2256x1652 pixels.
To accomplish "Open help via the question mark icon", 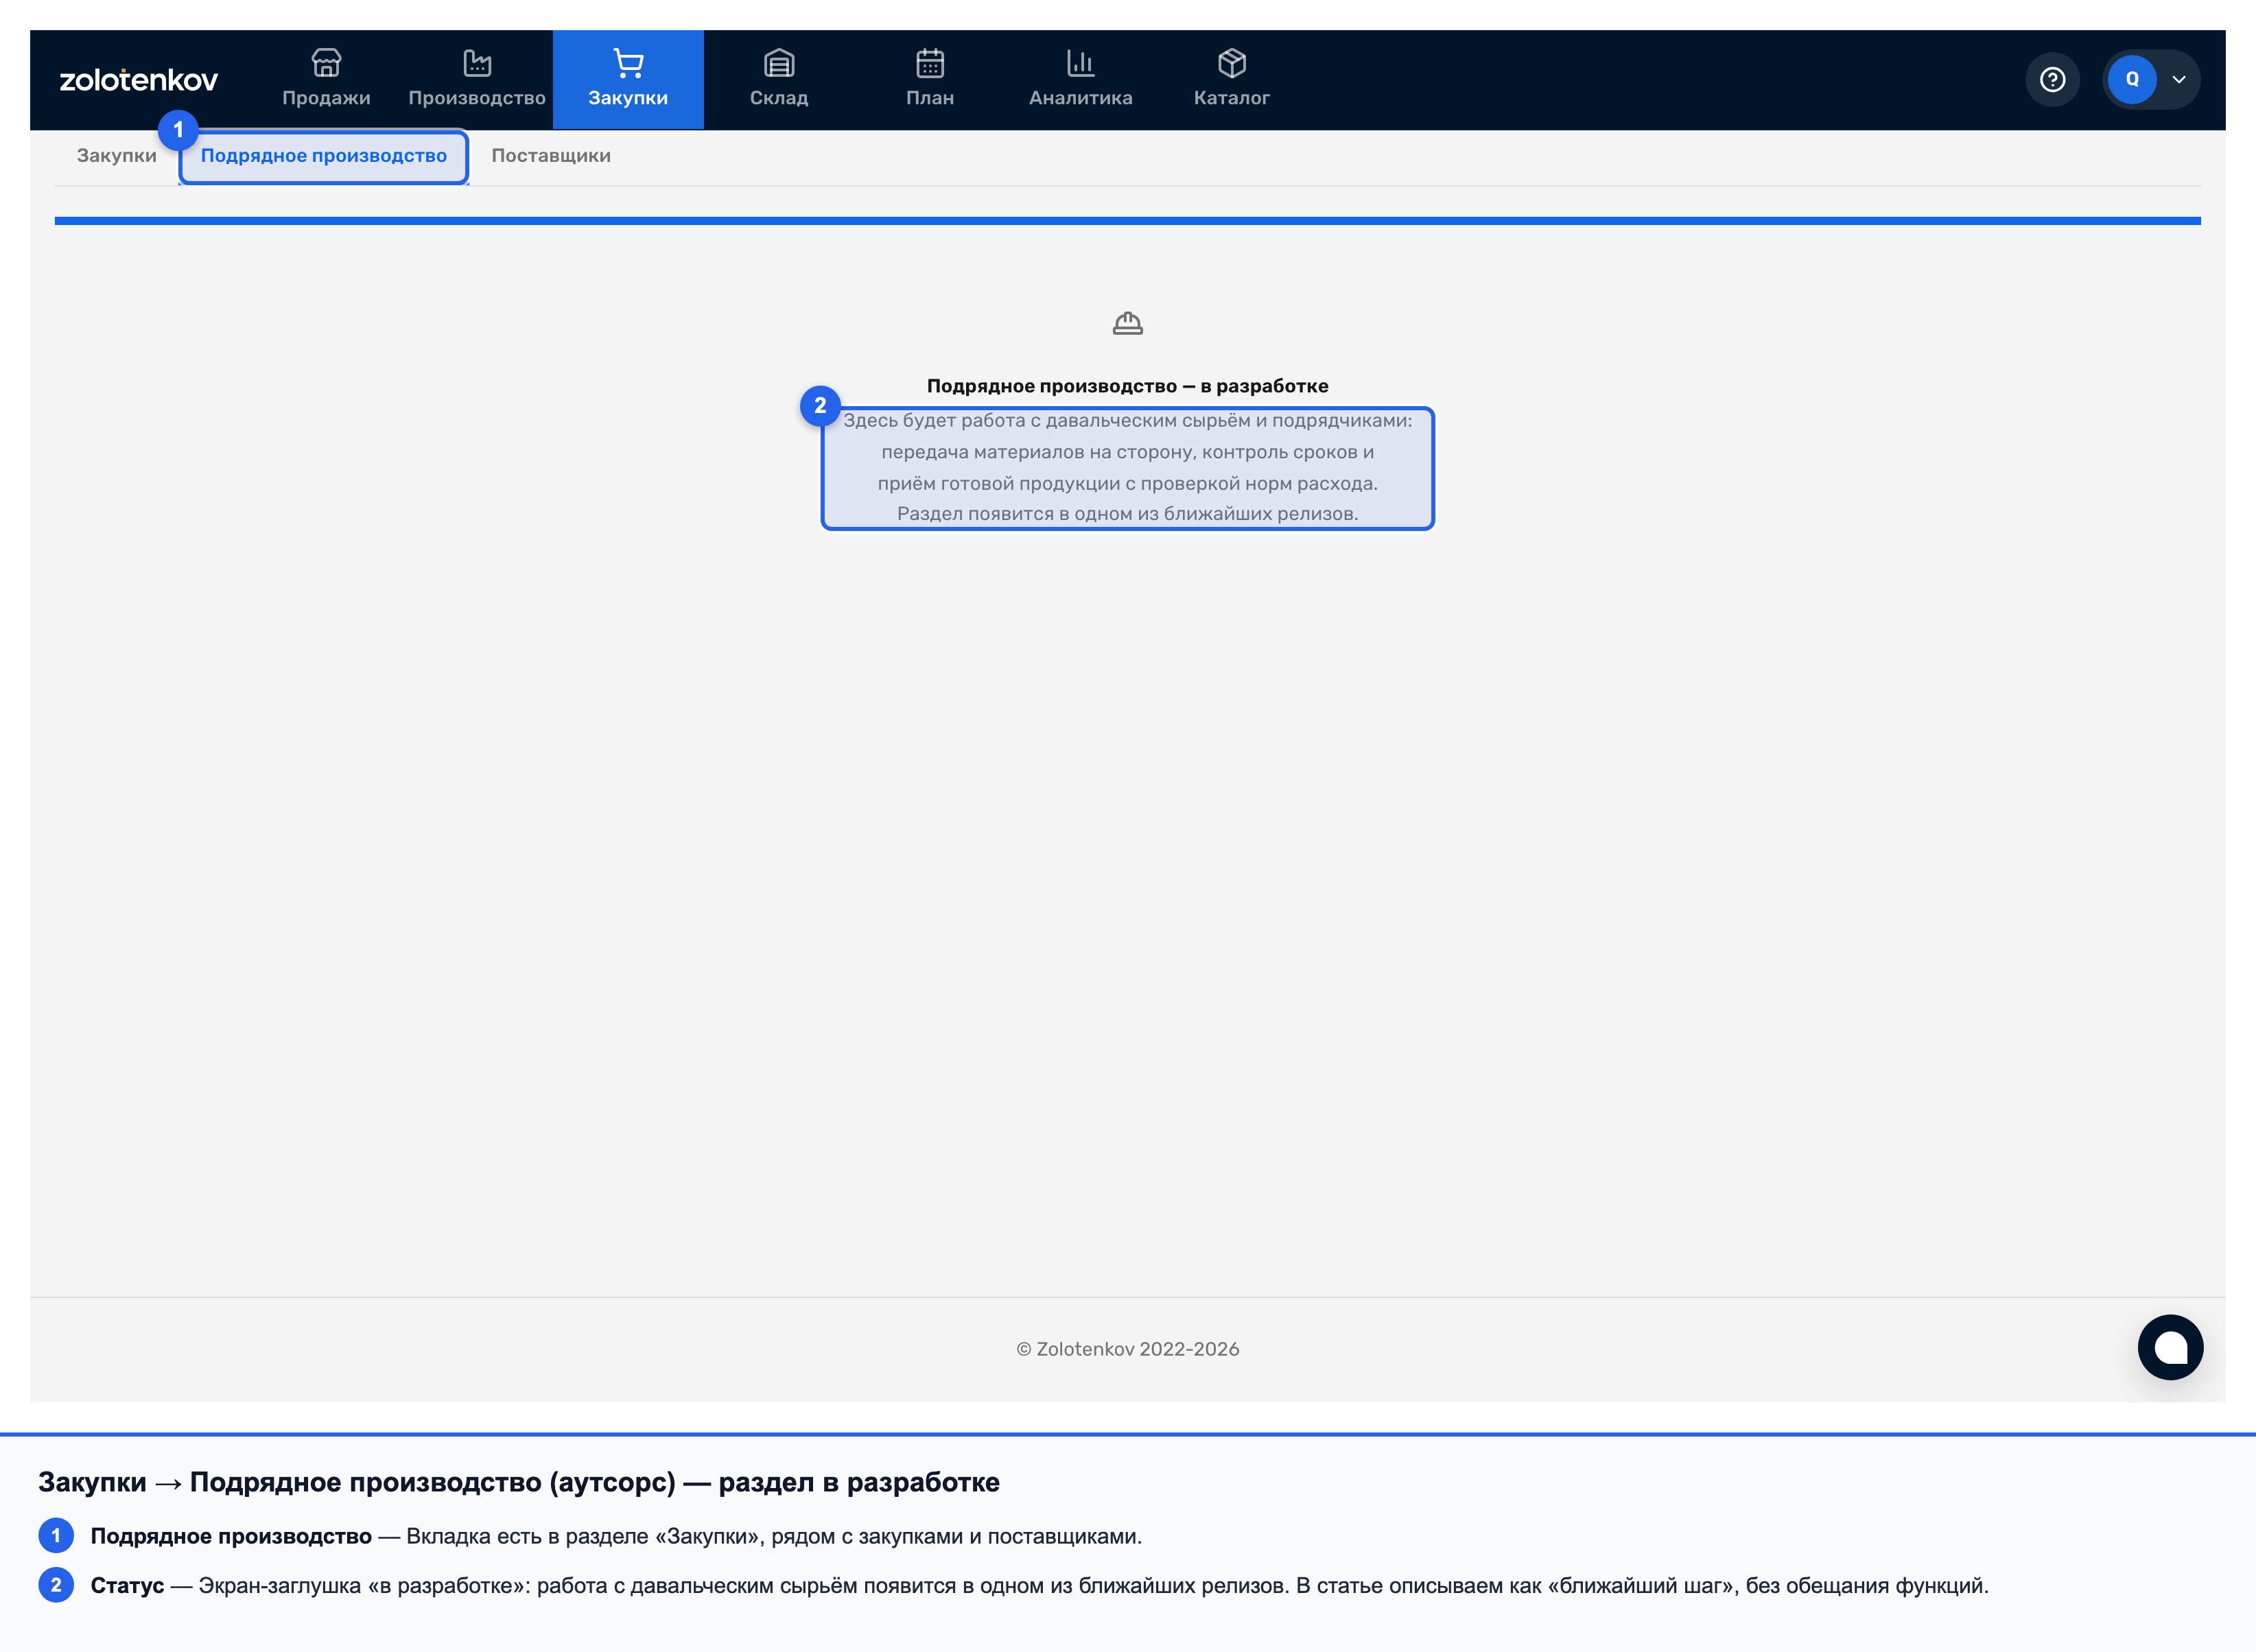I will (x=2052, y=80).
